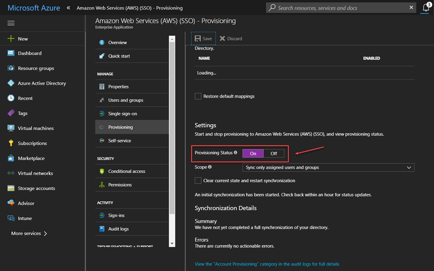This screenshot has height=271, width=434.
Task: Select the Provisioning menu item
Action: point(132,127)
